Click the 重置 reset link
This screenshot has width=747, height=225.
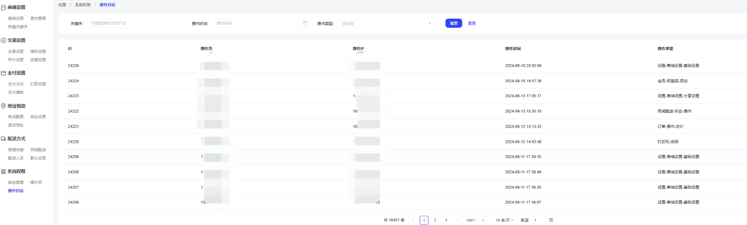472,23
